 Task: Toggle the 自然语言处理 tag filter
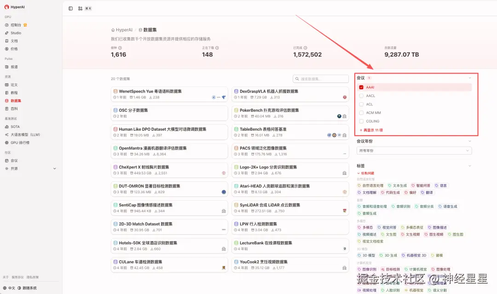[370, 186]
